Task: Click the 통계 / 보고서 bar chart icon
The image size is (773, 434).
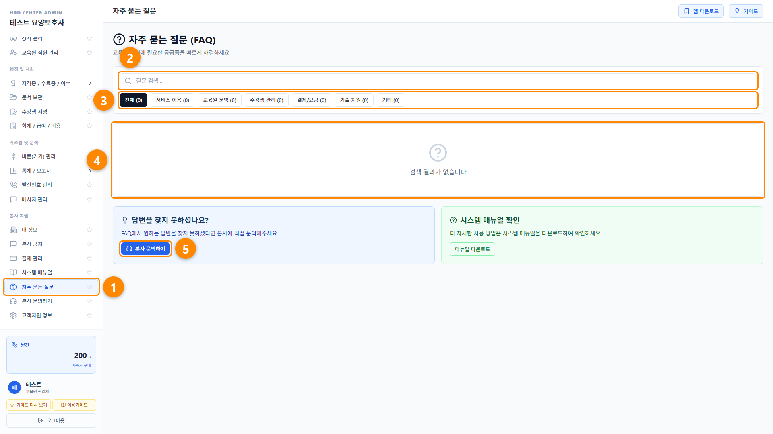Action: click(13, 171)
